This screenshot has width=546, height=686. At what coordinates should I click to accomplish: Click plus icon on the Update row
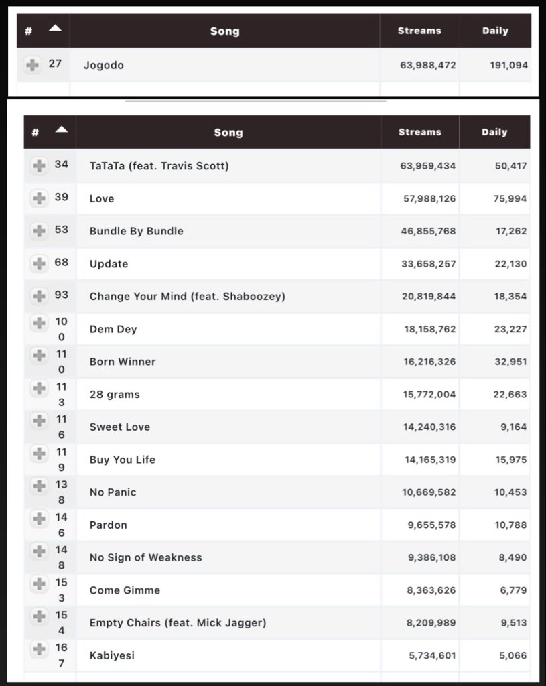(40, 264)
